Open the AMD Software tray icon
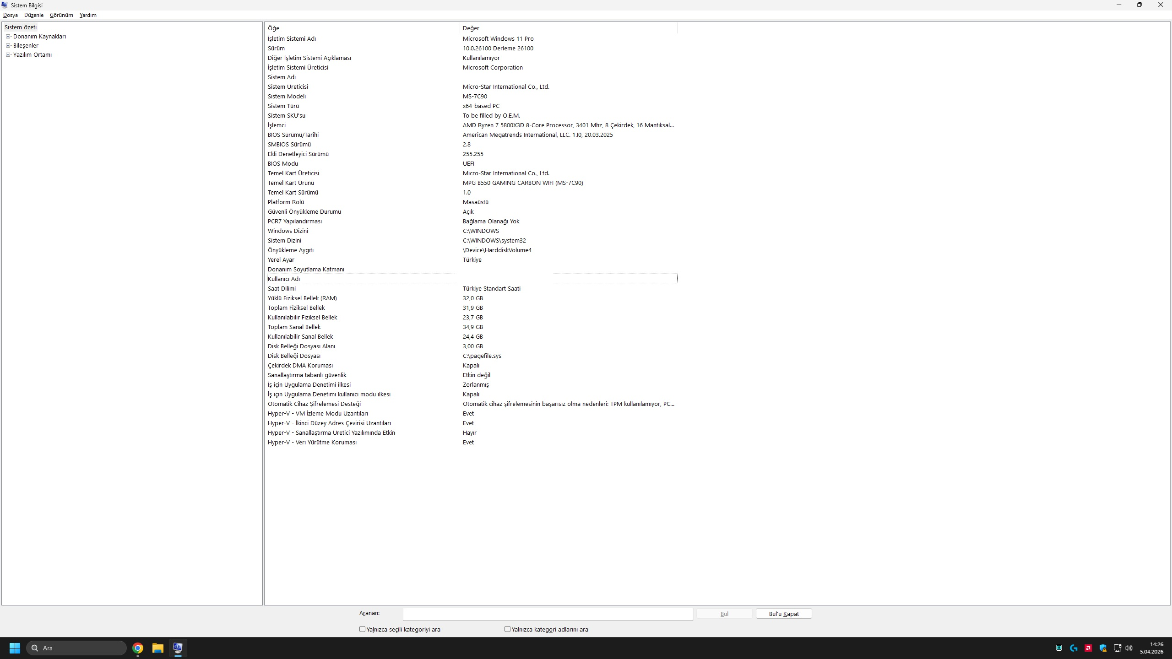 click(1088, 648)
